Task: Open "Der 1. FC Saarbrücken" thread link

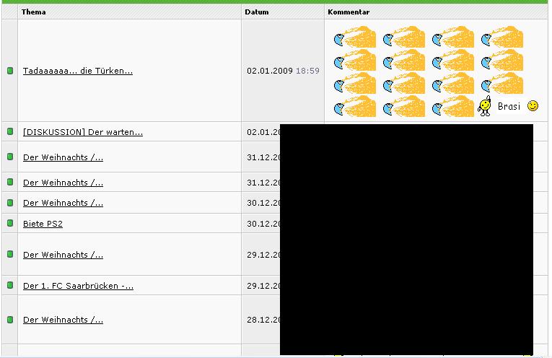Action: [x=78, y=286]
